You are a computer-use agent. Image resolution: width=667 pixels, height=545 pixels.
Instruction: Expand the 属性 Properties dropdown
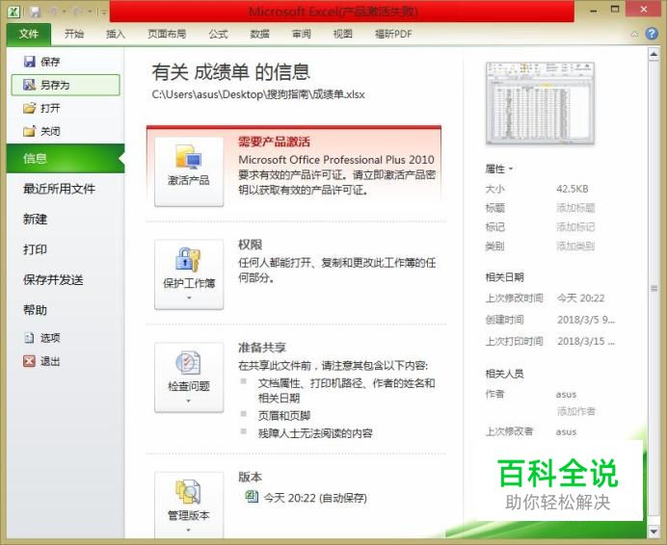point(499,169)
